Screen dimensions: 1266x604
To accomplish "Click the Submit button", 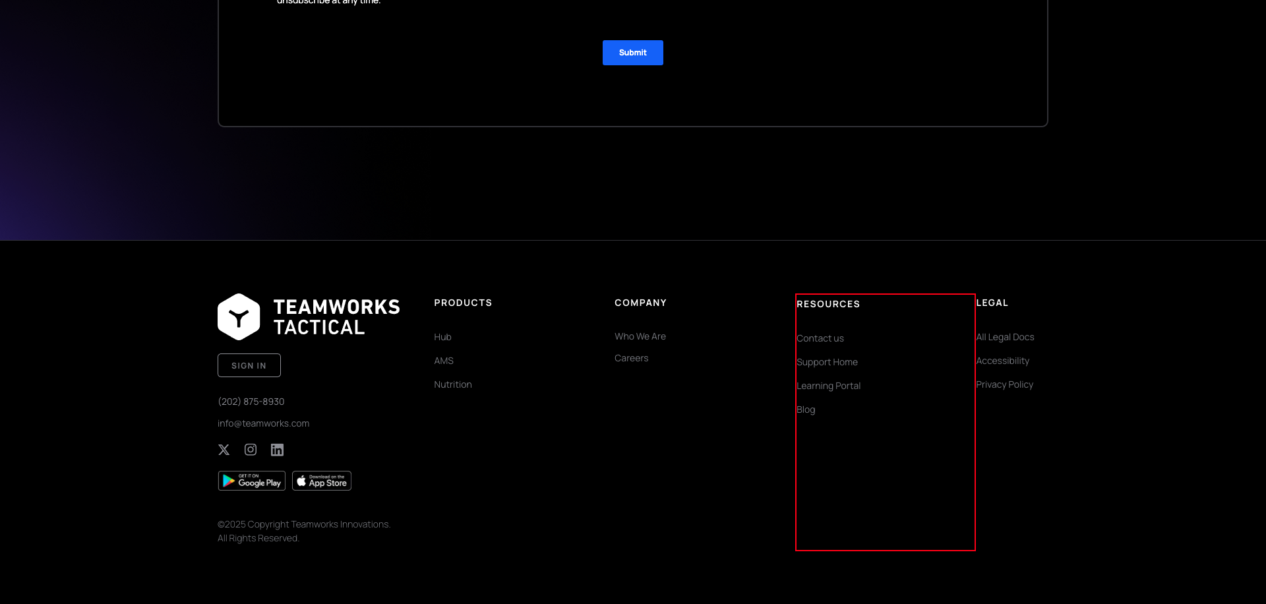I will point(632,52).
